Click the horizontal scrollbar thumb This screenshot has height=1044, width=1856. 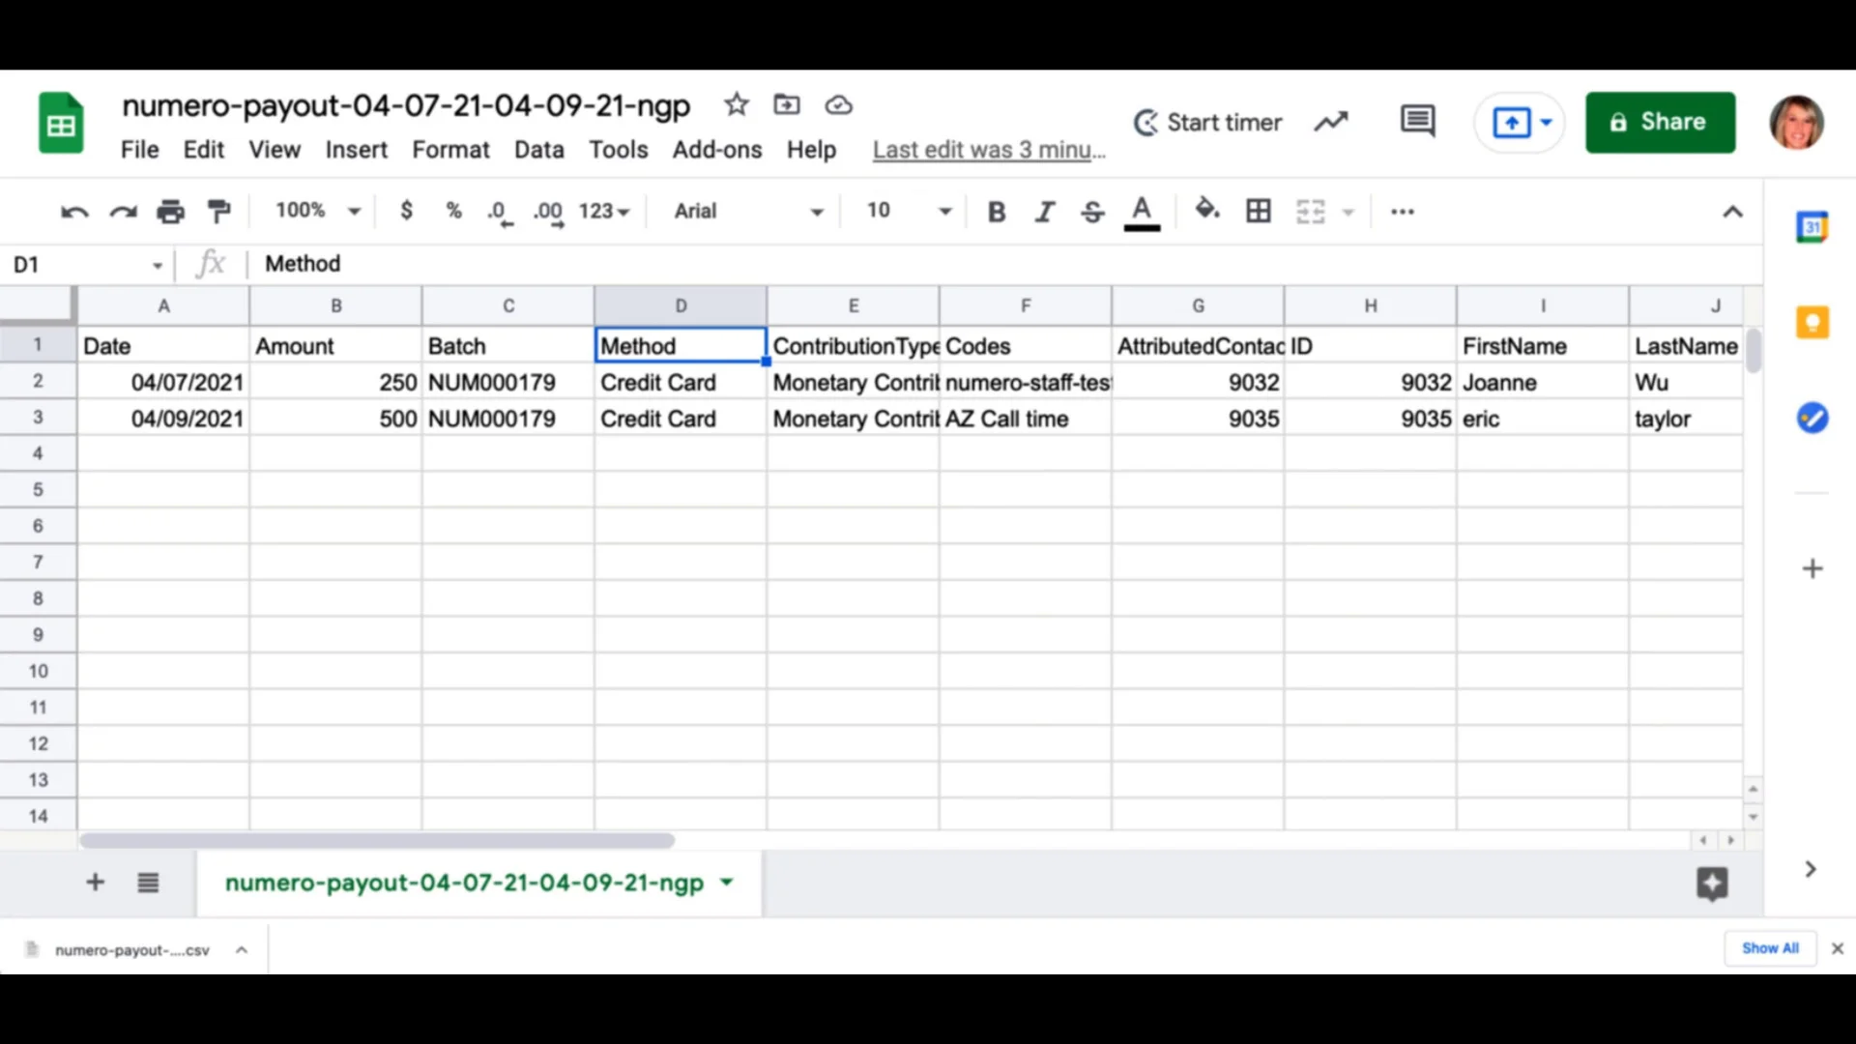[377, 841]
